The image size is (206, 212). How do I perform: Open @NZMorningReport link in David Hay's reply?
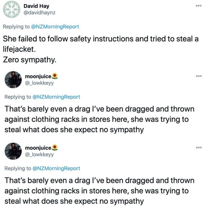tap(55, 27)
